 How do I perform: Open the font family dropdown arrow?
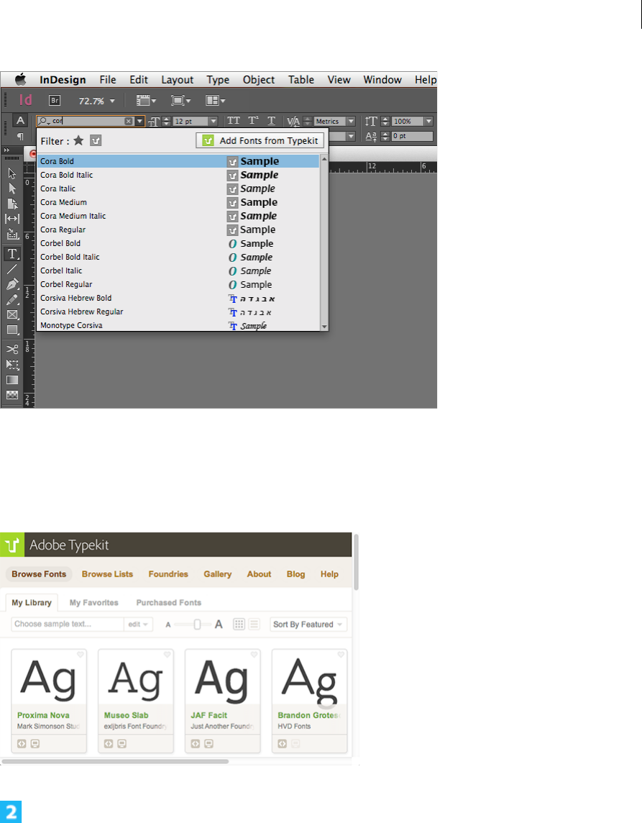[x=139, y=122]
